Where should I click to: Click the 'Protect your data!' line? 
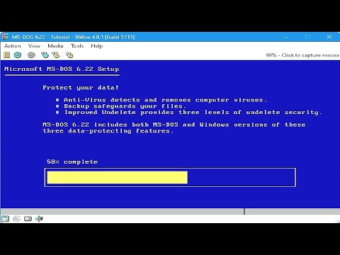tap(81, 88)
